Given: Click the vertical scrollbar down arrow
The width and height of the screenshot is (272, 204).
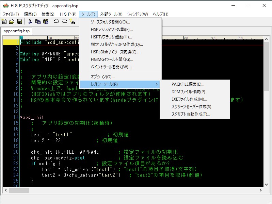Looking at the screenshot, I should (x=267, y=185).
